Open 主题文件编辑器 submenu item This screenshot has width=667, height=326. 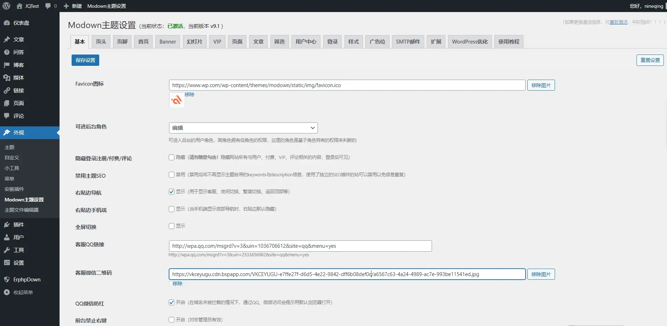point(22,210)
